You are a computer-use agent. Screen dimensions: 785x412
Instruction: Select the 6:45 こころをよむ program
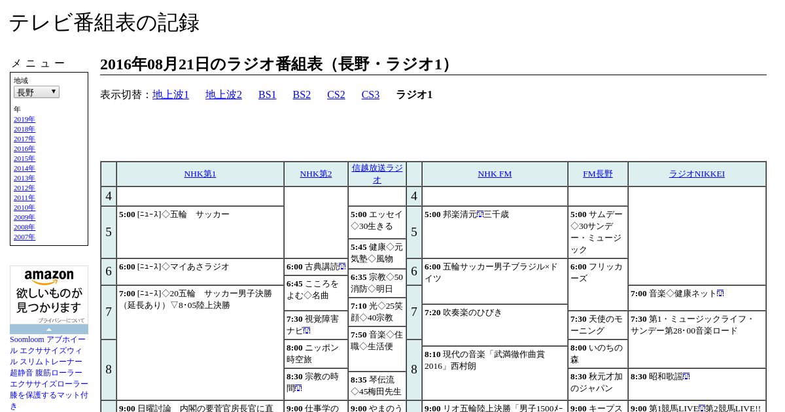coord(316,294)
